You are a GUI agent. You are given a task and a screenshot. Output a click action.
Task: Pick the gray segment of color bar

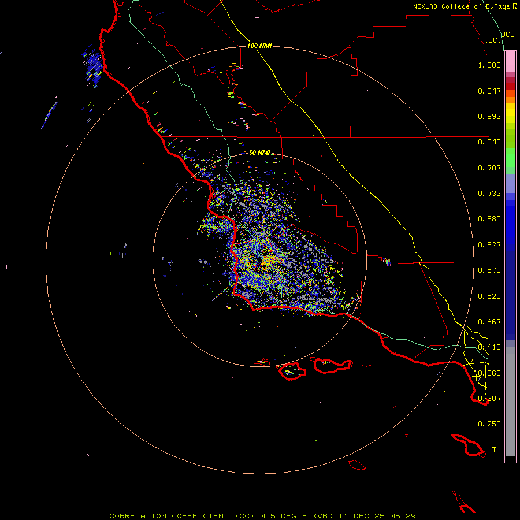click(510, 402)
